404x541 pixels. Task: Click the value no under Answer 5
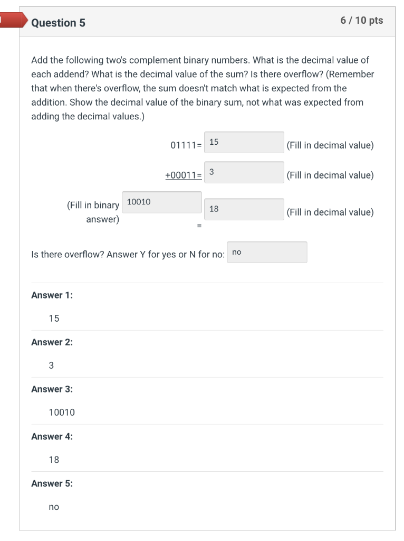[54, 507]
